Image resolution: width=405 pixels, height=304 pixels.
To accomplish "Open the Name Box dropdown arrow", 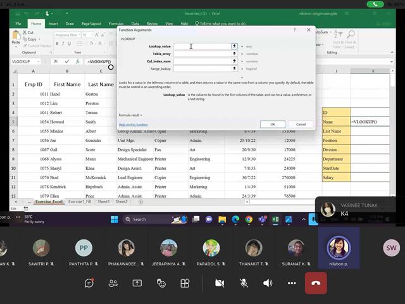I will (39, 61).
